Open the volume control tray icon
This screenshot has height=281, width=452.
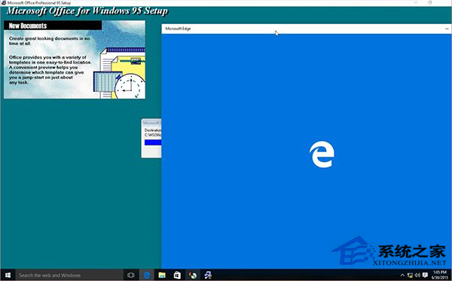point(417,276)
